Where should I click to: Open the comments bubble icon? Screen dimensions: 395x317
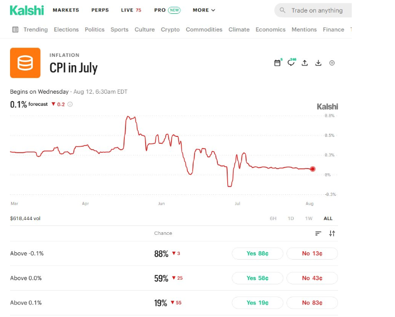tap(291, 63)
